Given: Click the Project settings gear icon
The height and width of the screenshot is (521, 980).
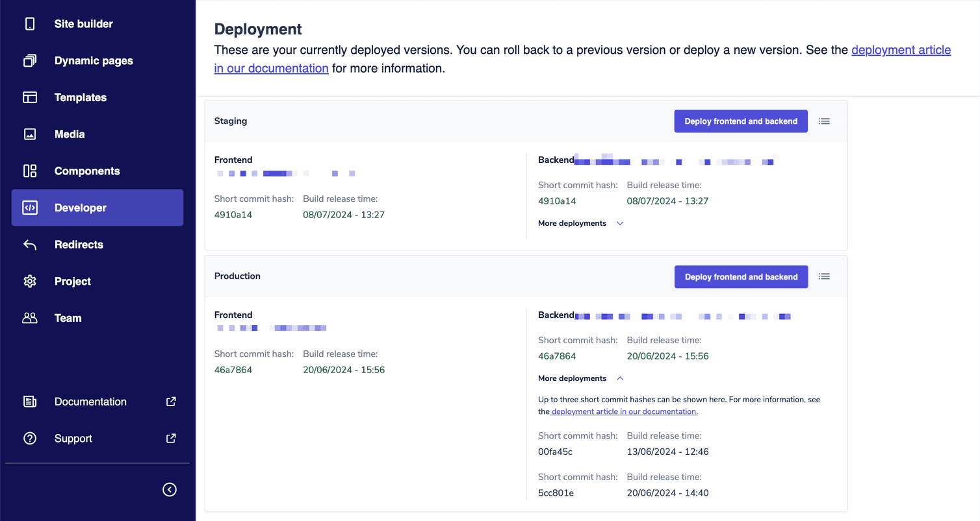Looking at the screenshot, I should click(x=30, y=281).
